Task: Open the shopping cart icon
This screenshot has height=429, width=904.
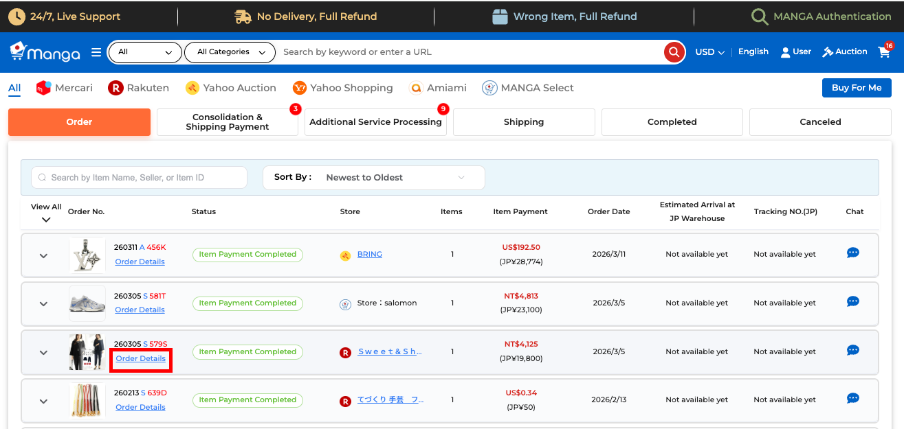Action: point(884,52)
